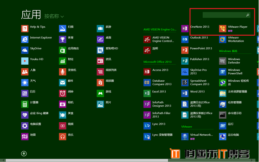The image size is (259, 162).
Task: Open the 旅游 travel app
Action: pyautogui.click(x=104, y=29)
